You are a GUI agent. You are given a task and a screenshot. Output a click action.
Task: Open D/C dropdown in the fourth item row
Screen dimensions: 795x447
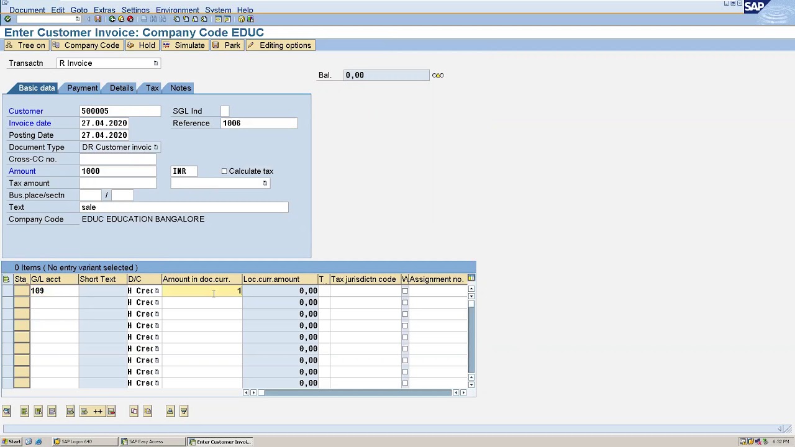(x=157, y=325)
